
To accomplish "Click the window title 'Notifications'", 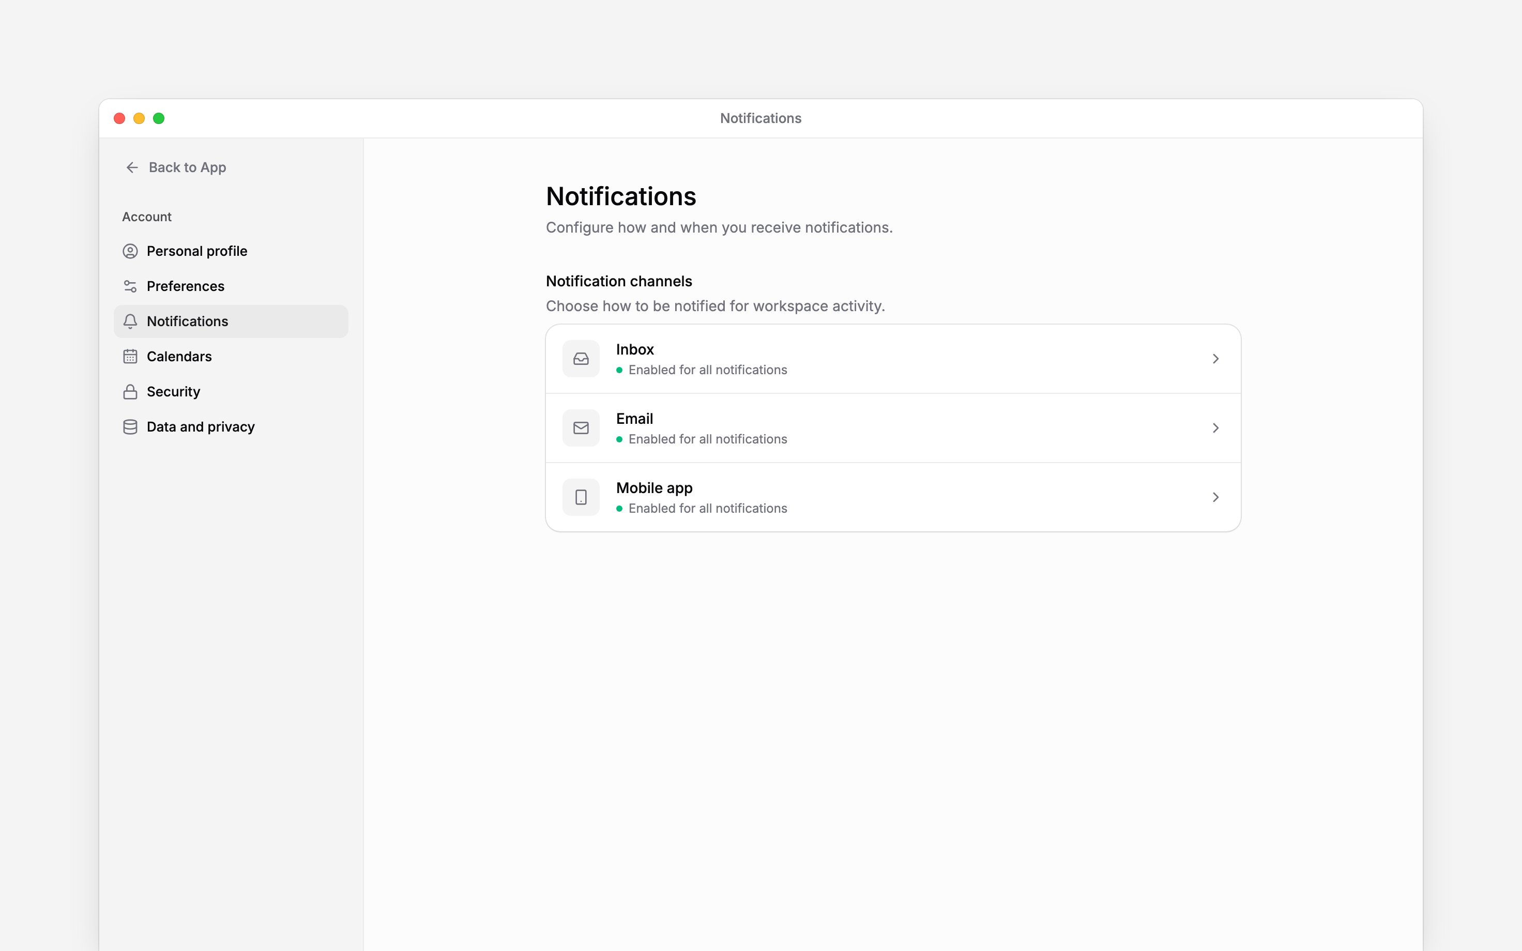I will pos(760,118).
